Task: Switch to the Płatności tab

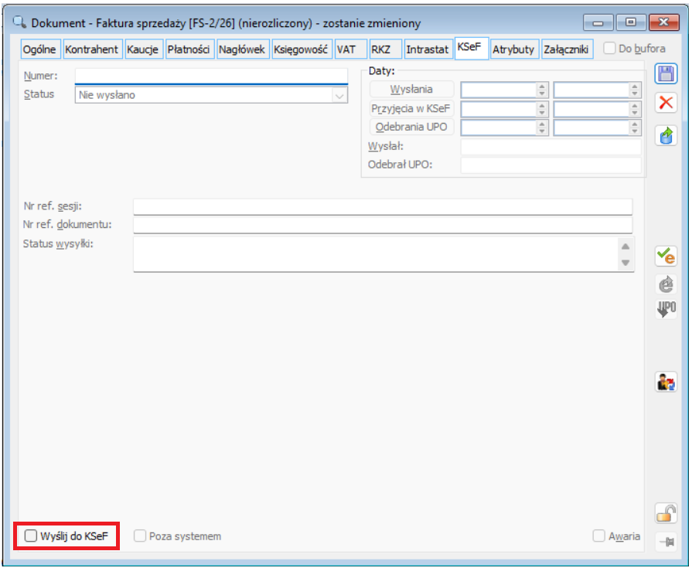Action: [189, 49]
